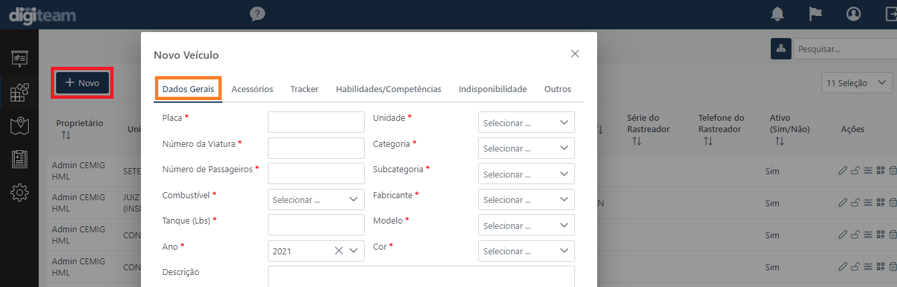Viewport: 897px width, 287px height.
Task: Sort by Série do Rastreador arrows
Action: tap(637, 141)
